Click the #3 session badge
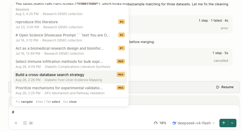Image resolution: width=242 pixels, height=132 pixels. (x=122, y=22)
